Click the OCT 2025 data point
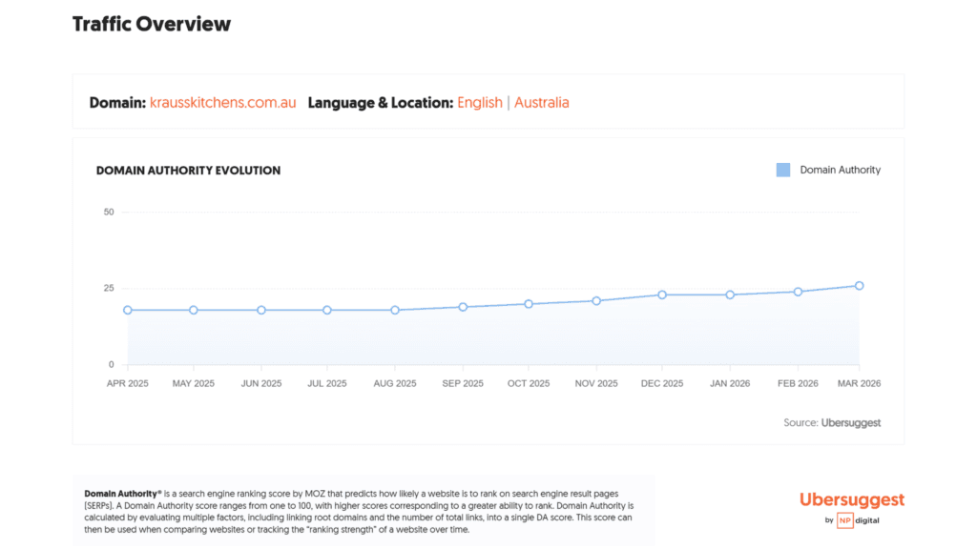The image size is (977, 549). point(529,304)
